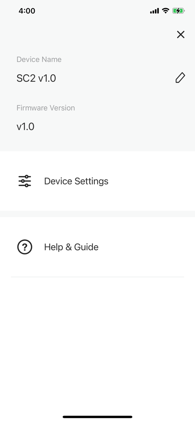The width and height of the screenshot is (195, 422).
Task: Click the Device Settings row text
Action: click(x=76, y=181)
